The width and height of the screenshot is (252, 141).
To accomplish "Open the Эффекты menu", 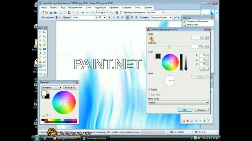I will pyautogui.click(x=114, y=7).
